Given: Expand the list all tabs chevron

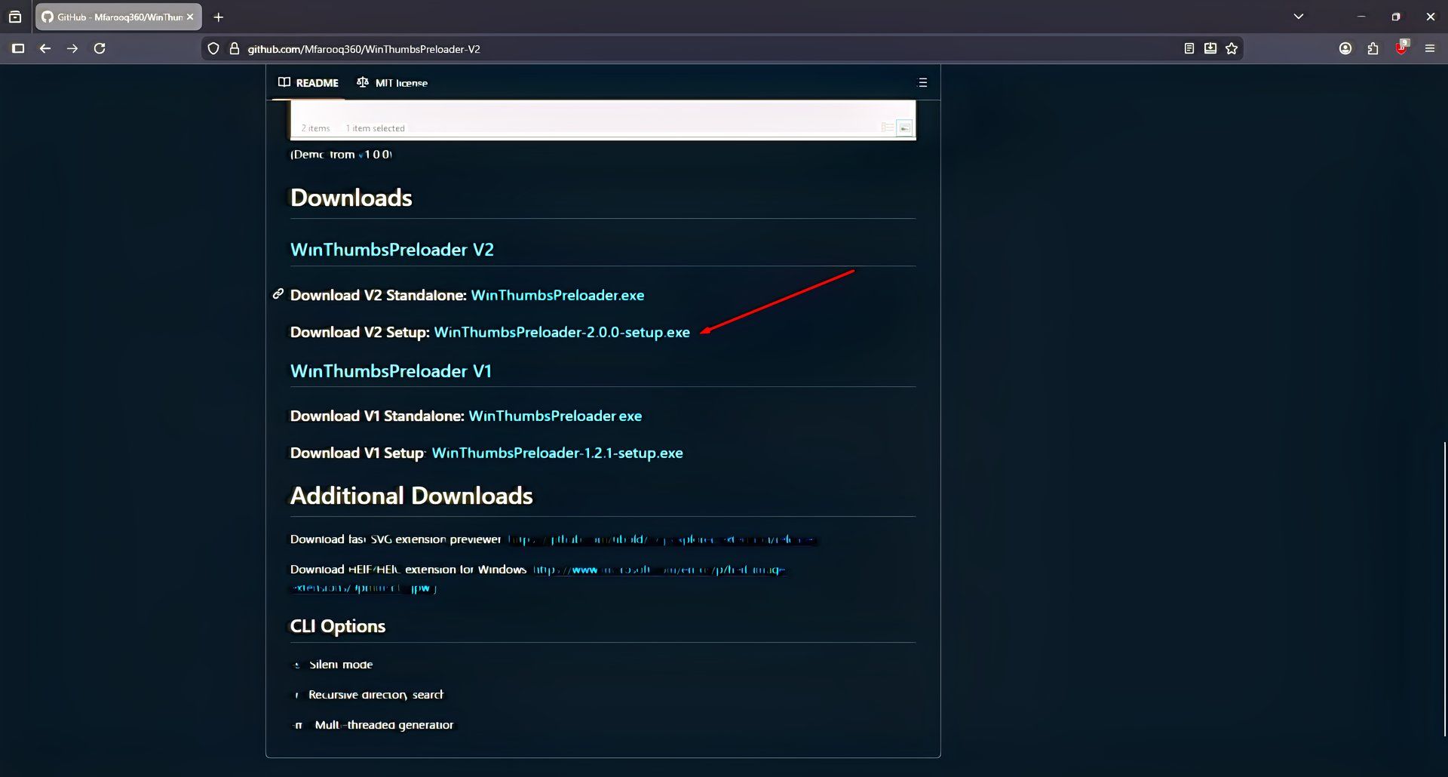Looking at the screenshot, I should (1299, 17).
